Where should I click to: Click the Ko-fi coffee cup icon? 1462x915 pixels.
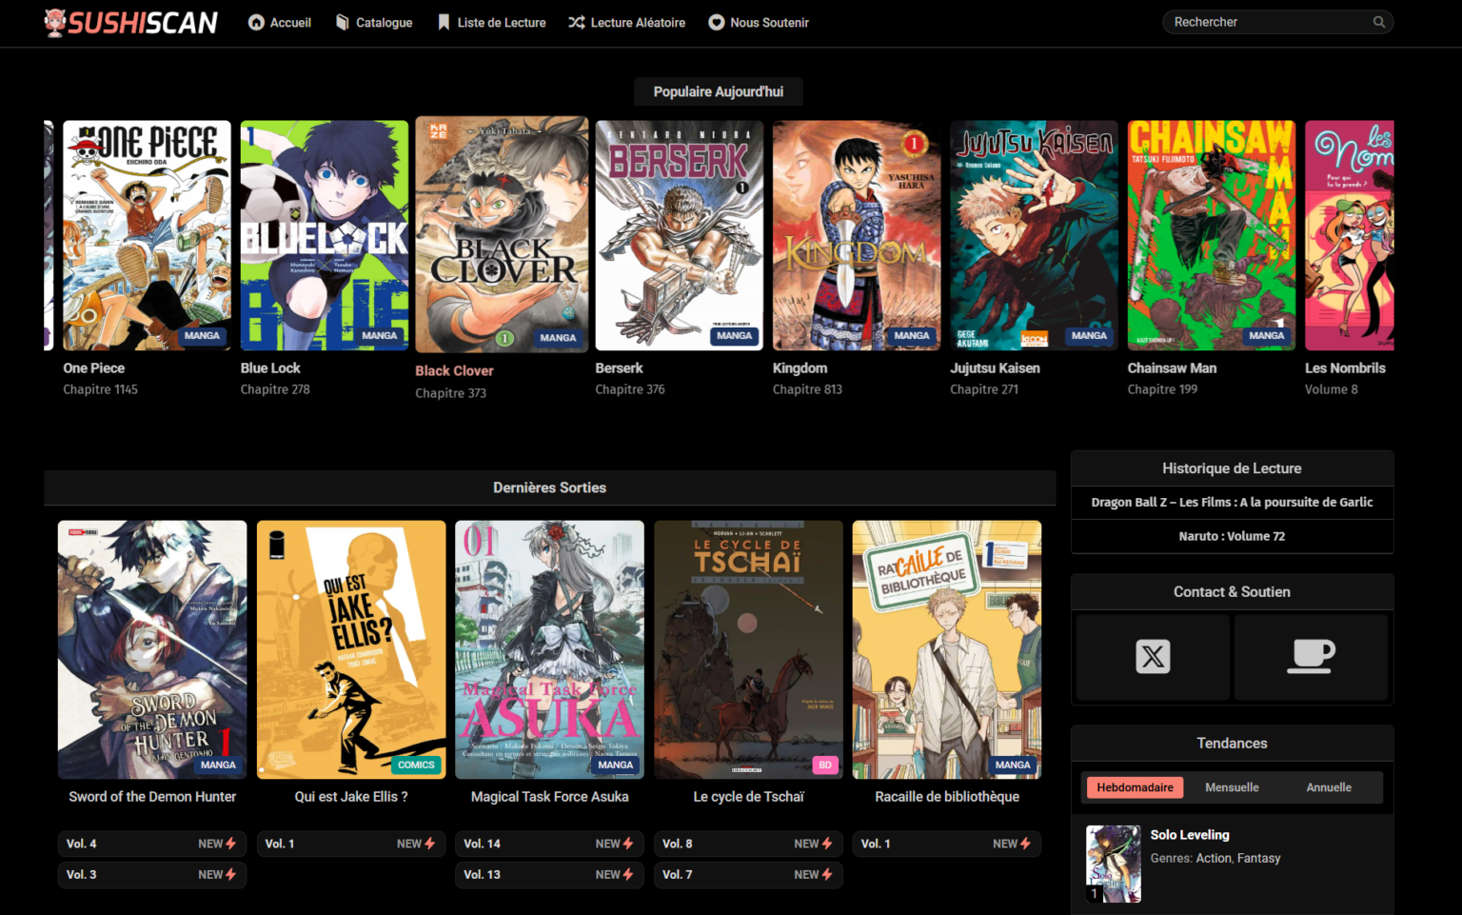tap(1312, 656)
